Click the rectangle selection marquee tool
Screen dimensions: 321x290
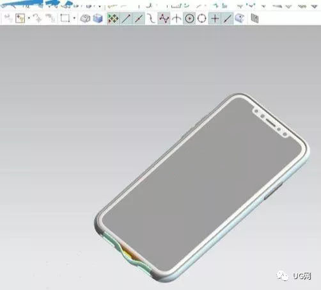click(65, 19)
